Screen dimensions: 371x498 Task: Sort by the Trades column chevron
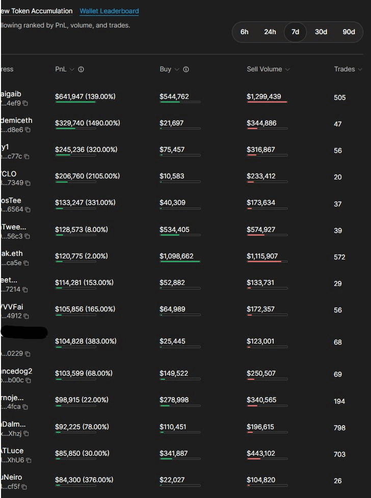click(360, 69)
